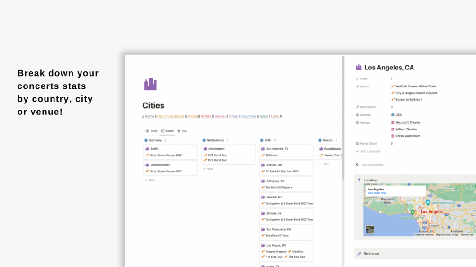Image resolution: width=476 pixels, height=267 pixels.
Task: Click the Shows property guitar icon
Action: 357,86
